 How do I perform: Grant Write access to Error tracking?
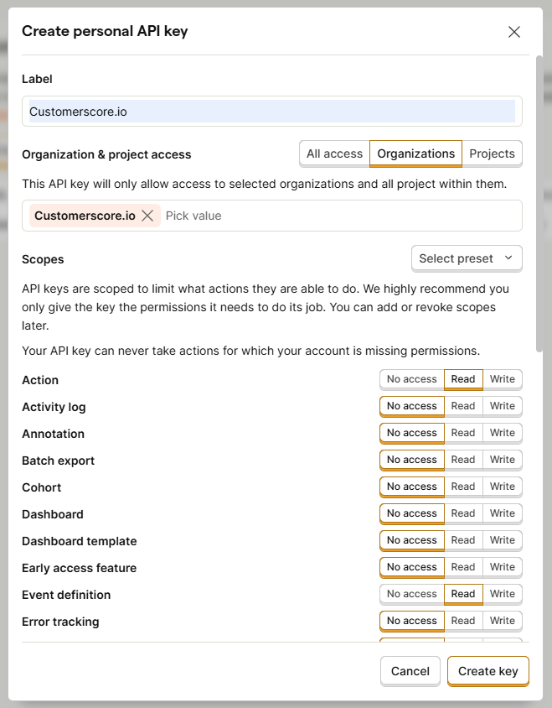pyautogui.click(x=503, y=621)
